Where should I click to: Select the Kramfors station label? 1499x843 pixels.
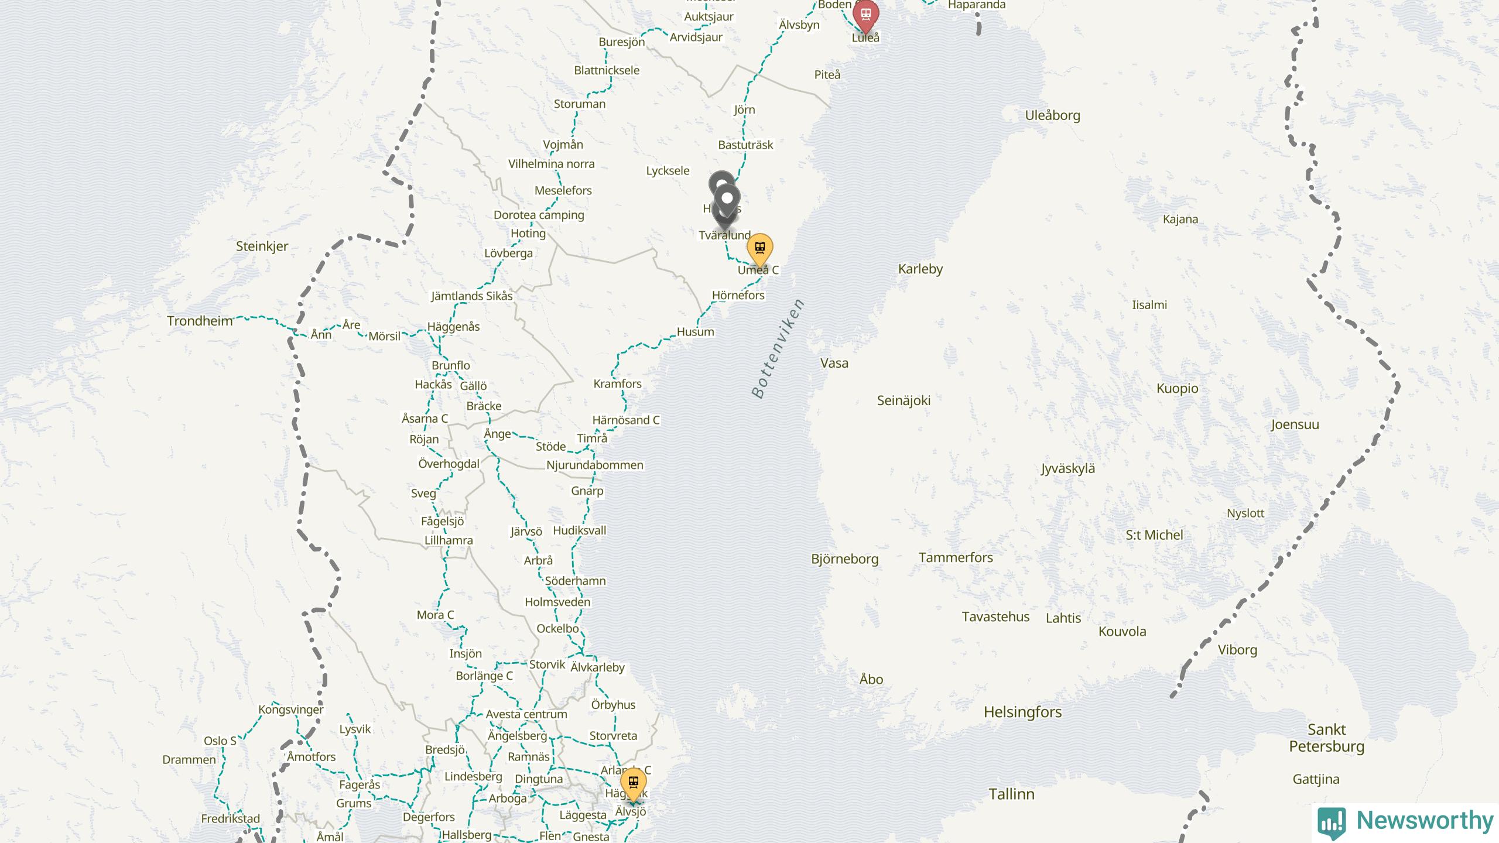(617, 384)
